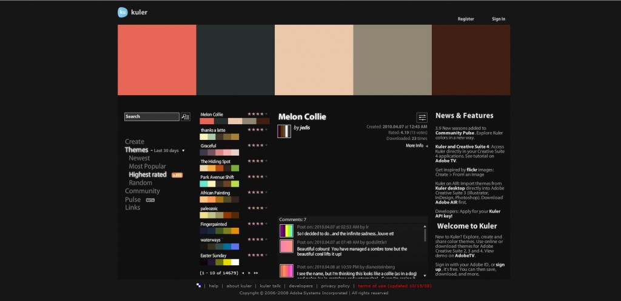
Task: Click into the Search input field
Action: coord(152,117)
